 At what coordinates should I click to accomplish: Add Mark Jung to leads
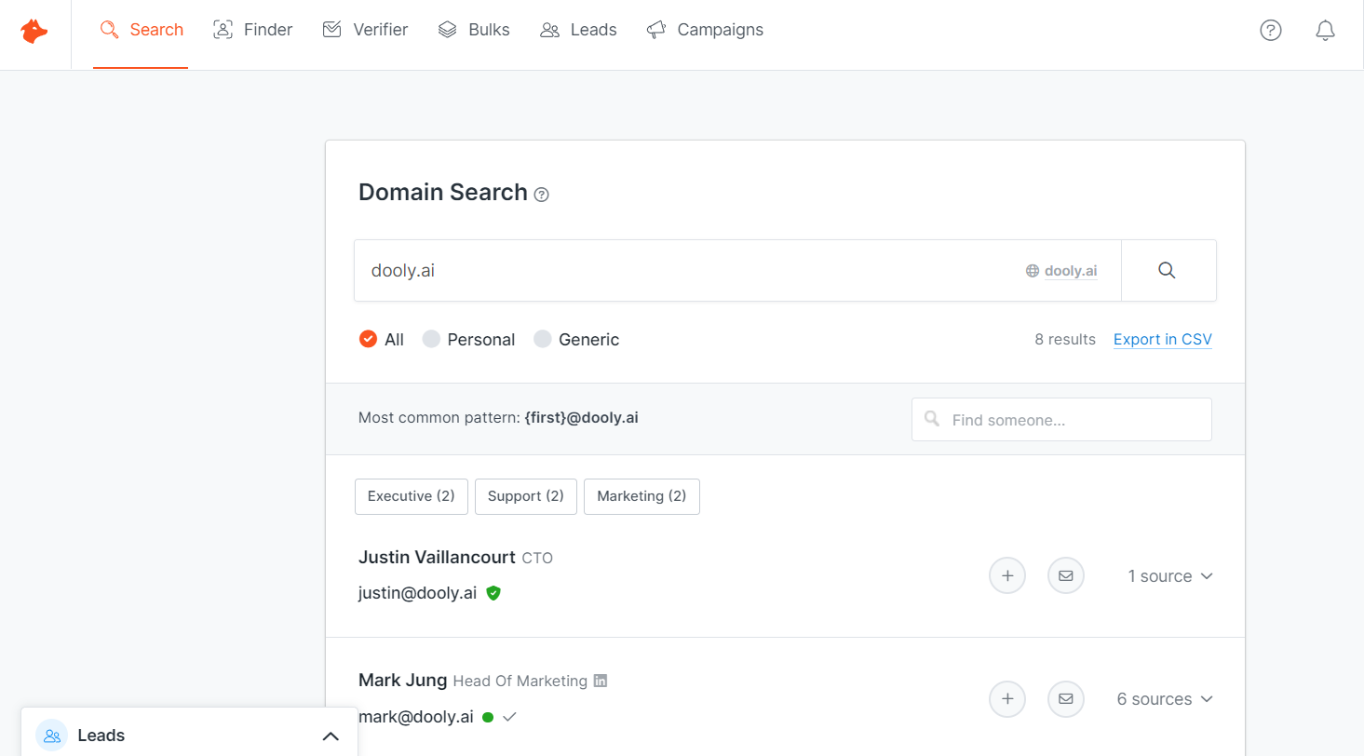1007,698
